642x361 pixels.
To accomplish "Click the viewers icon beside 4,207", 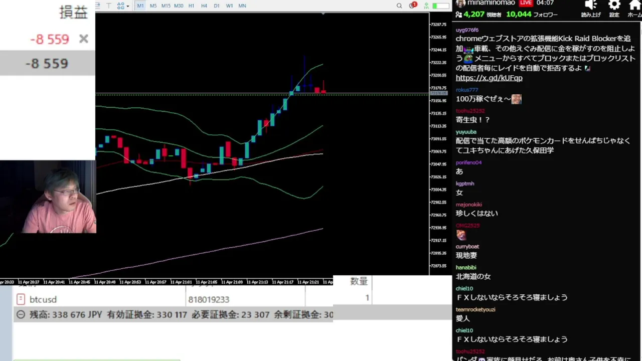I will pyautogui.click(x=459, y=14).
